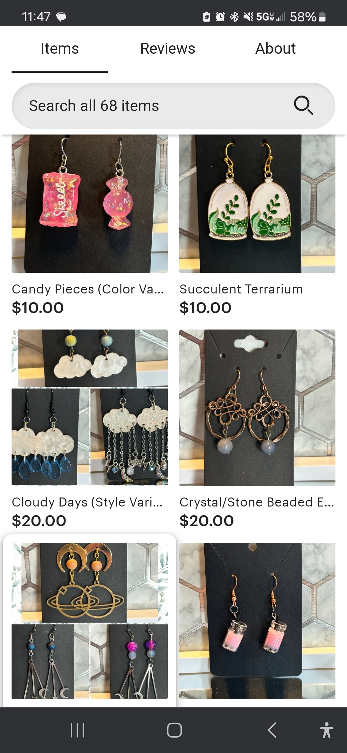347x753 pixels.
Task: Open gold planet moon earrings collage
Action: 90,621
